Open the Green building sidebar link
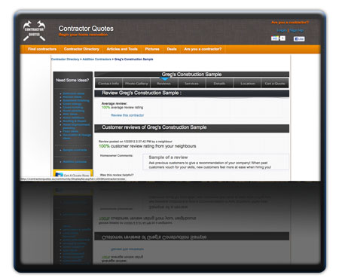Image resolution: width=342 pixels, height=278 pixels. tap(73, 107)
